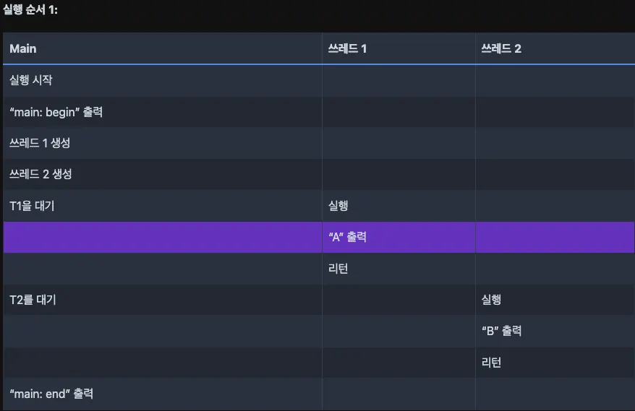This screenshot has width=635, height=411.
Task: Click empty 쓰레드 2 cell in purple row
Action: click(555, 237)
